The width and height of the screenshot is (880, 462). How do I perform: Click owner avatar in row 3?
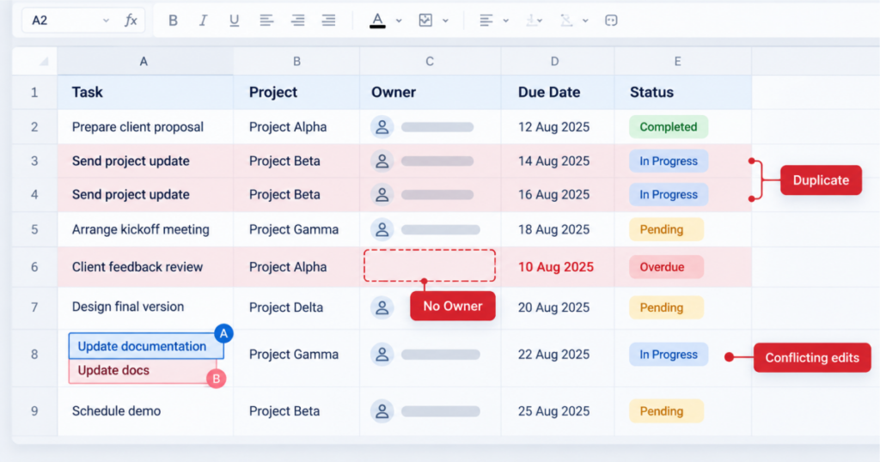pyautogui.click(x=382, y=161)
